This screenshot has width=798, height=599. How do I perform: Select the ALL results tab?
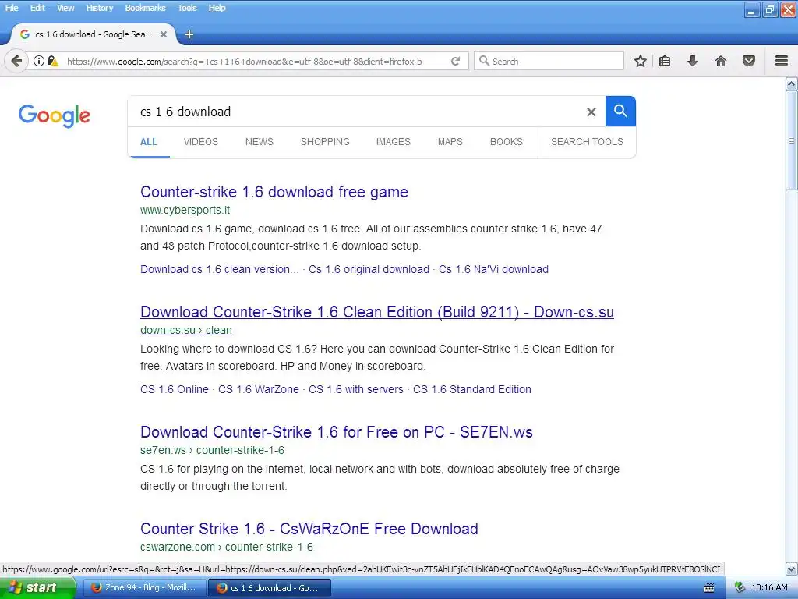pyautogui.click(x=149, y=142)
